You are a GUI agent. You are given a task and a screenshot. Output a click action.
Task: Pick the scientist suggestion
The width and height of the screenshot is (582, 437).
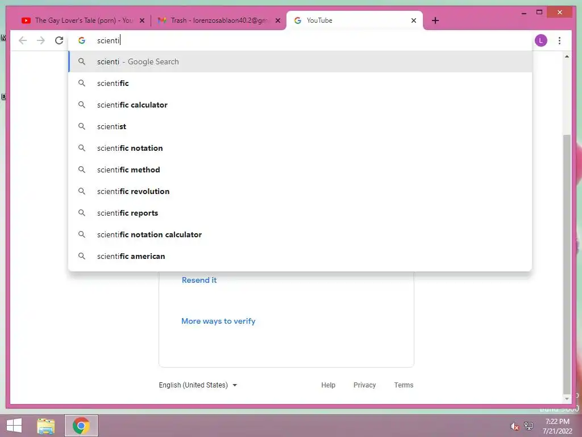[x=300, y=126]
